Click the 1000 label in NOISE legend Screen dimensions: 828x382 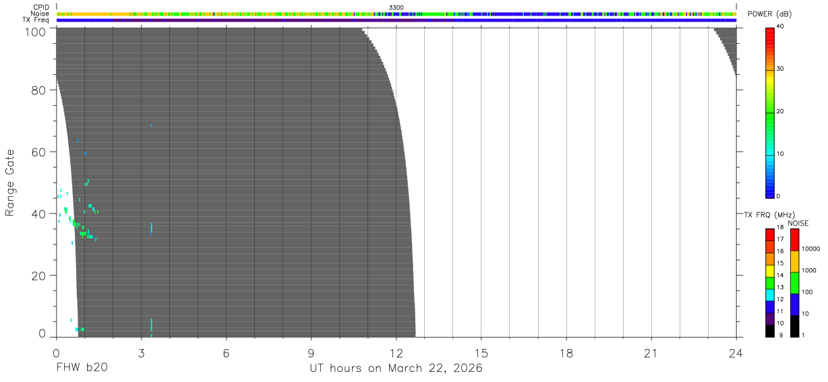pos(809,270)
